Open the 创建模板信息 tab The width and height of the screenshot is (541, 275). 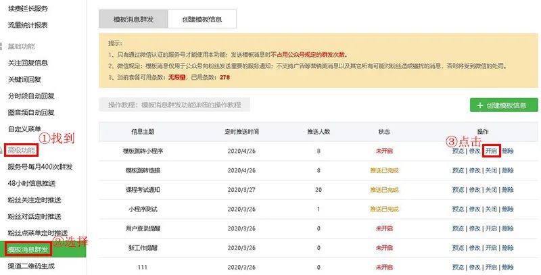(202, 20)
